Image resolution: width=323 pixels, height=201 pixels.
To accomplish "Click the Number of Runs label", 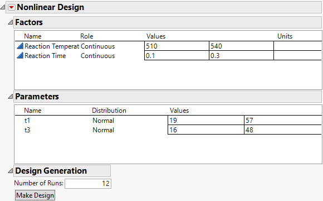I will 39,183.
